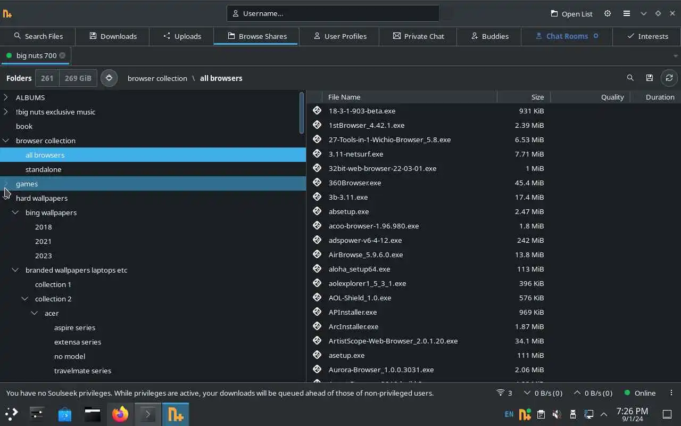Click the volume muted tray icon
Image resolution: width=681 pixels, height=426 pixels.
tap(557, 414)
